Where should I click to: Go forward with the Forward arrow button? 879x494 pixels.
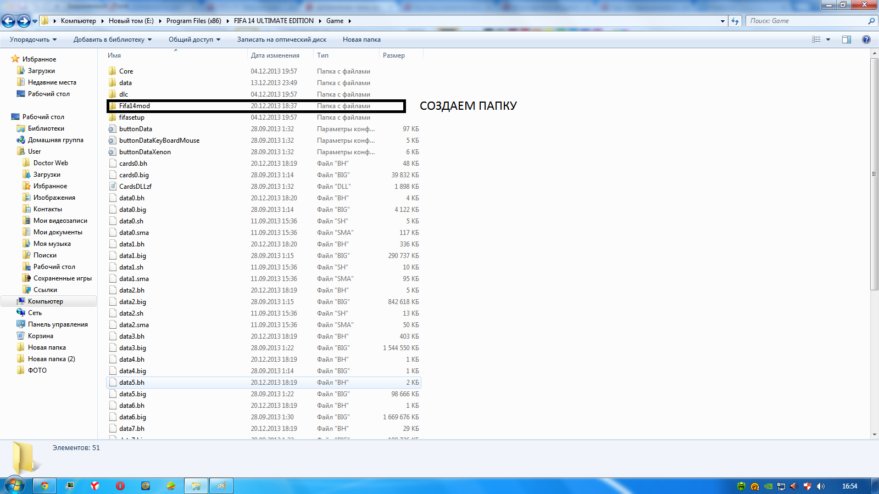pos(24,21)
